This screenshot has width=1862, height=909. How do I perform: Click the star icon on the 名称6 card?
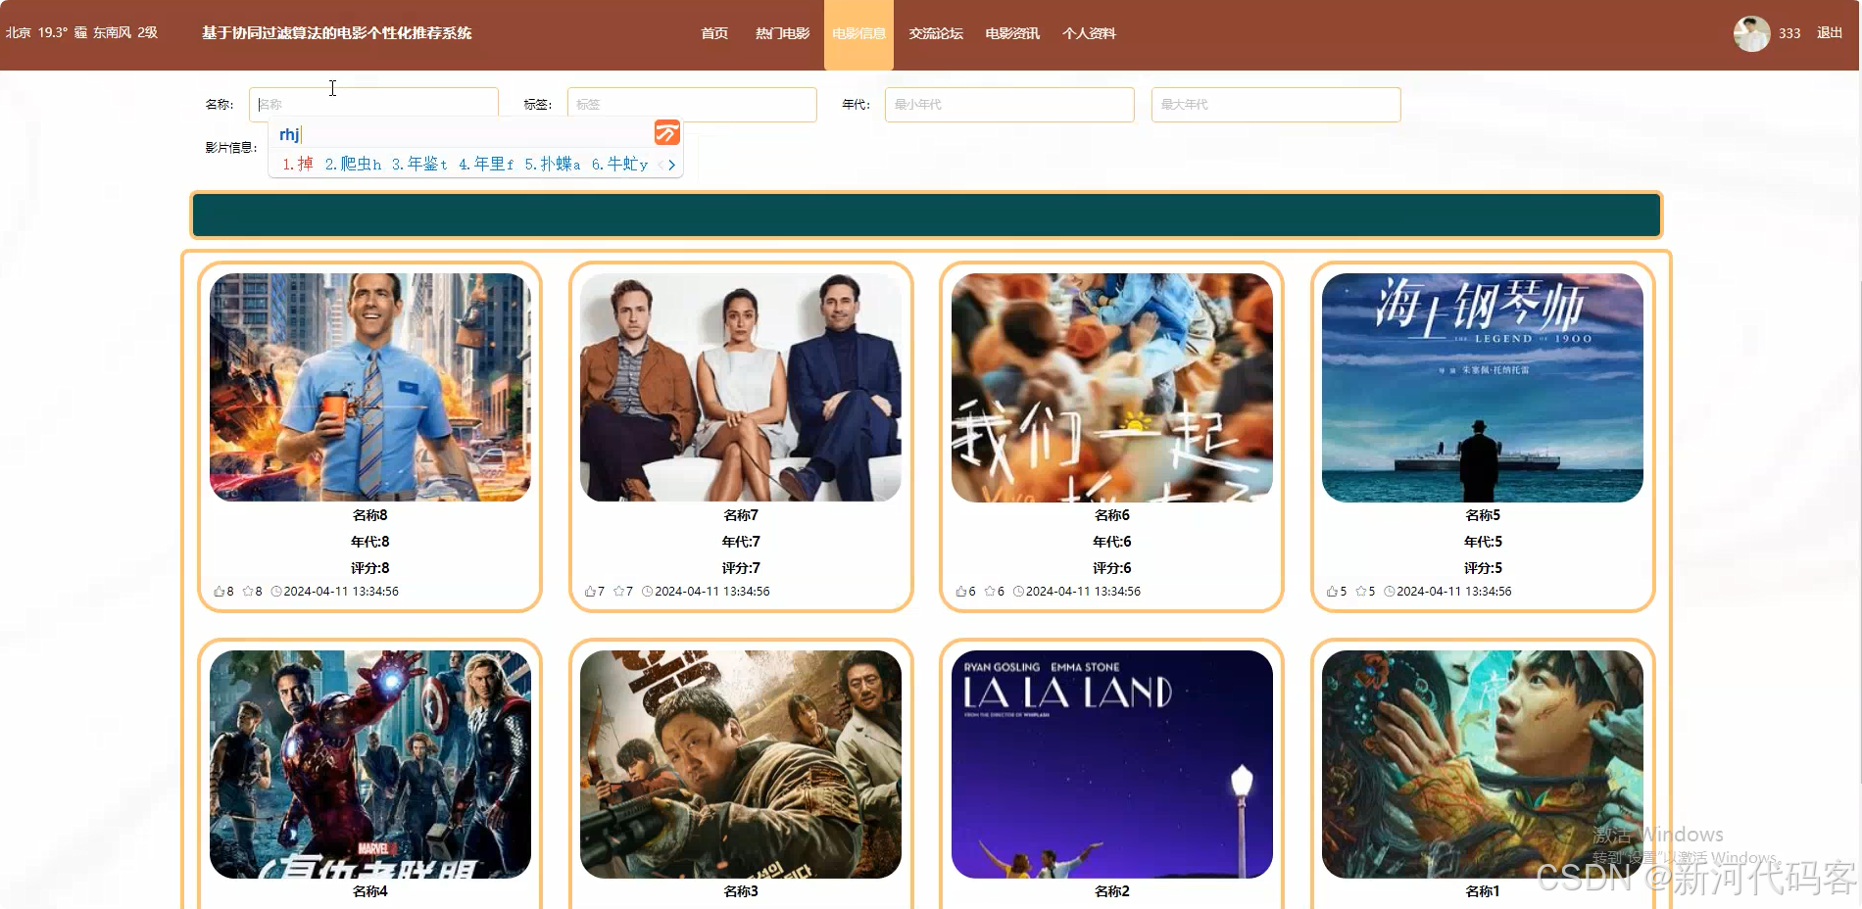[x=990, y=592]
